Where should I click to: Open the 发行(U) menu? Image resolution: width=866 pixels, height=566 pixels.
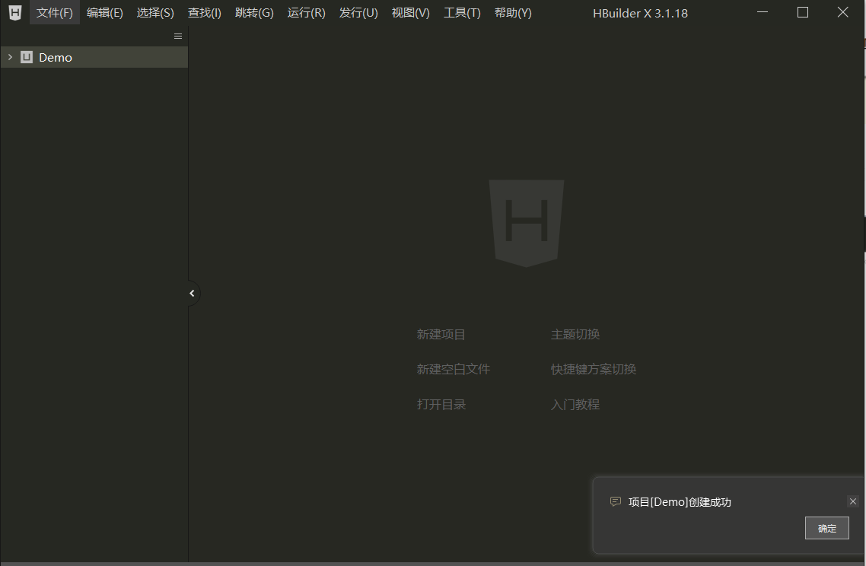point(358,12)
